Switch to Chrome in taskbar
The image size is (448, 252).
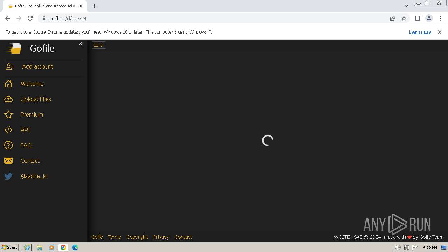pos(63,247)
